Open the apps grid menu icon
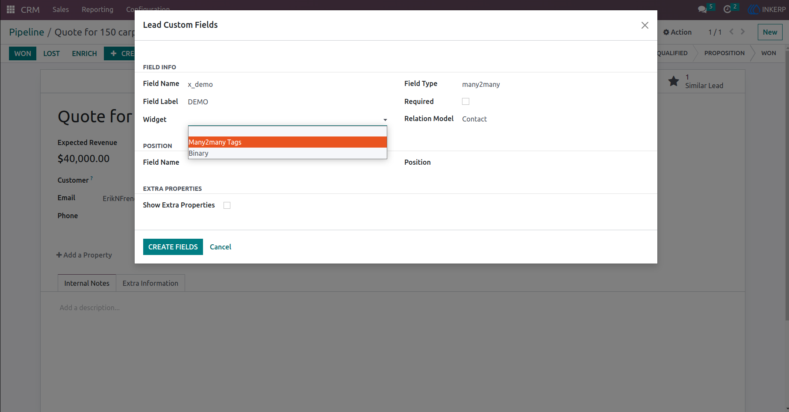This screenshot has width=789, height=412. (11, 9)
